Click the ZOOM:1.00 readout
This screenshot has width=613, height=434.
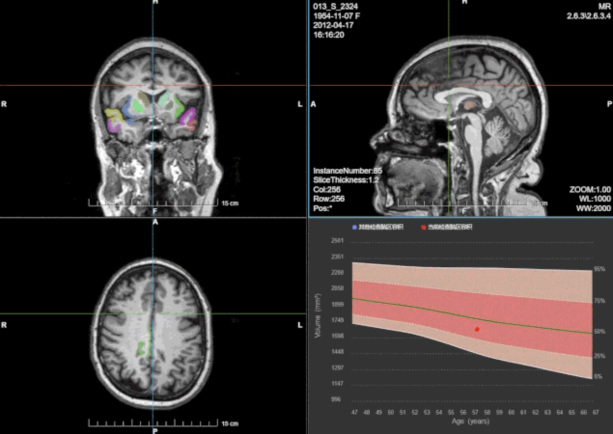click(x=590, y=190)
